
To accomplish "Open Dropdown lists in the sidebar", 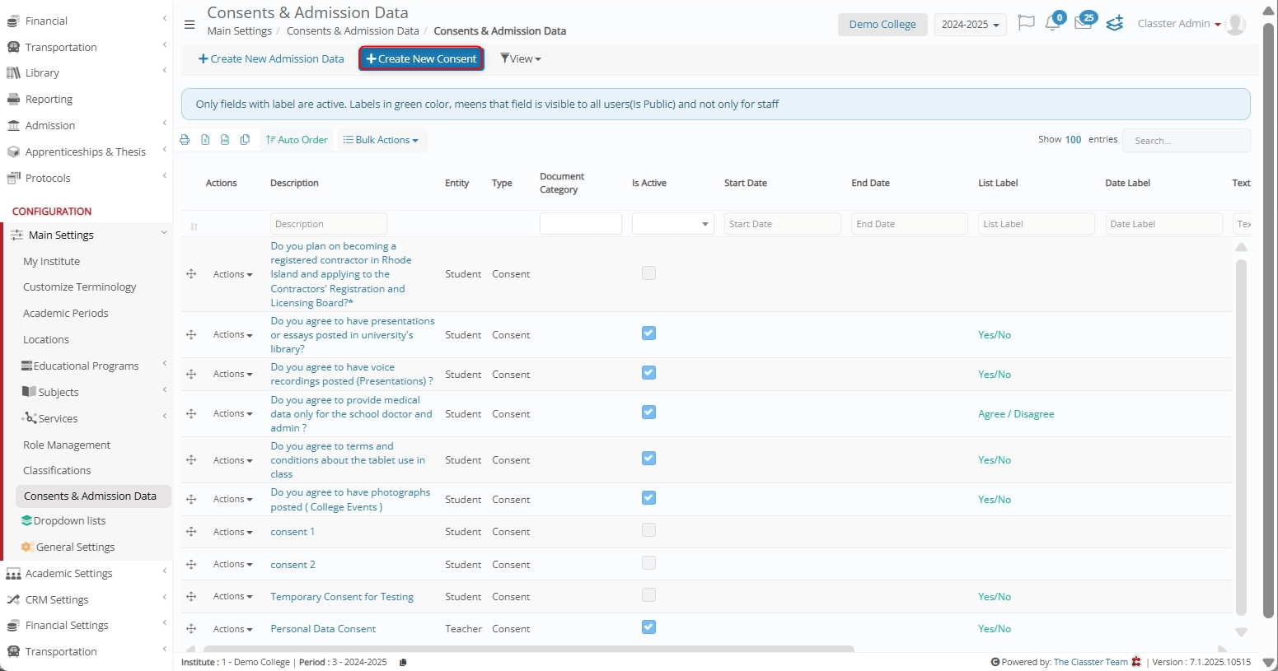I will (69, 521).
